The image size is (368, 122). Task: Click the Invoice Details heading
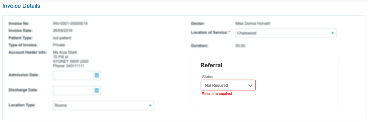21,6
